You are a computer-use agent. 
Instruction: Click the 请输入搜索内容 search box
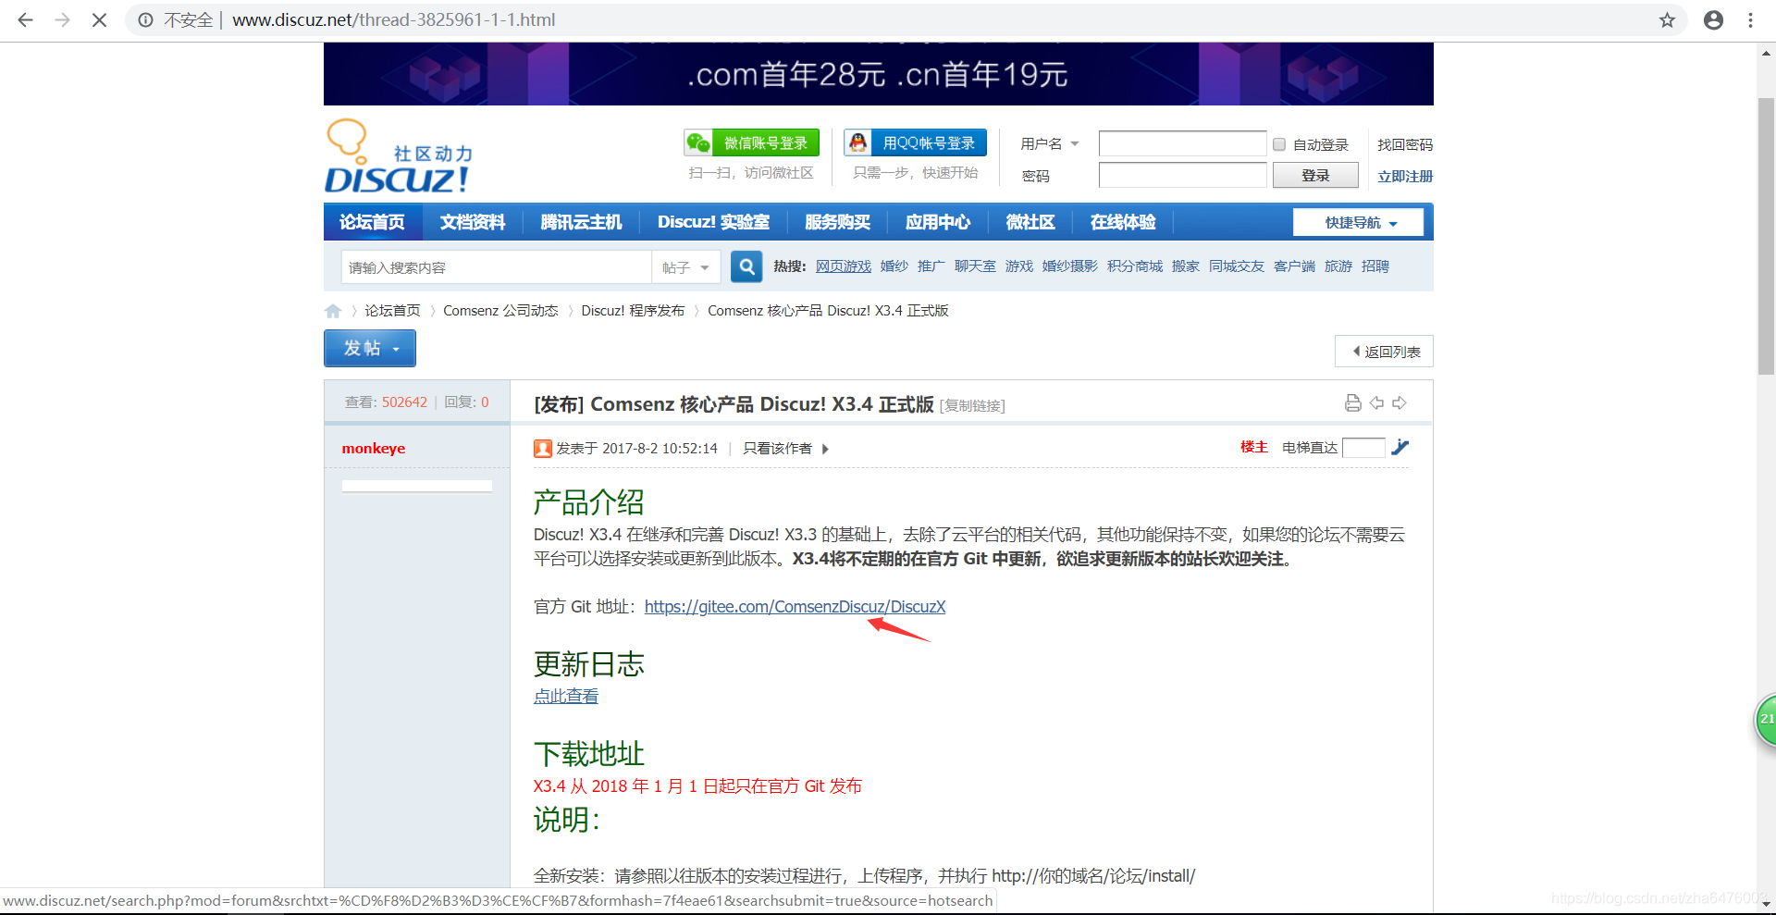point(497,267)
